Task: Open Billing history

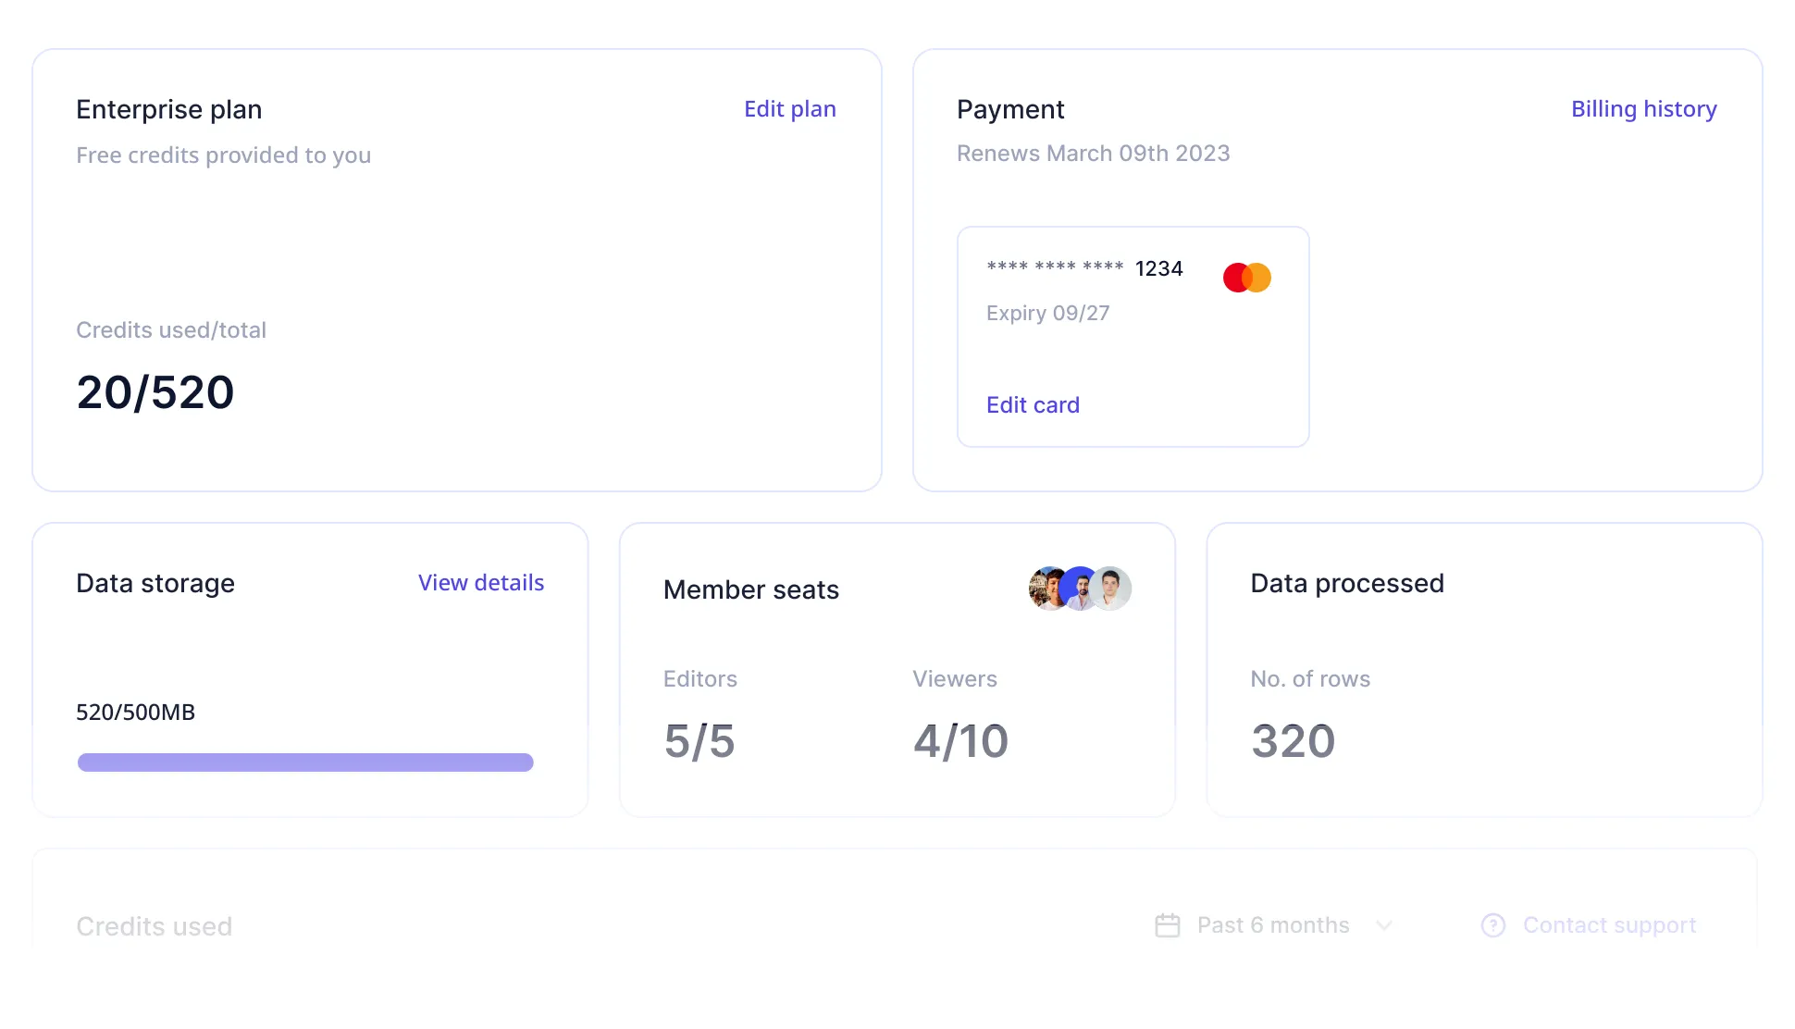Action: (1643, 109)
